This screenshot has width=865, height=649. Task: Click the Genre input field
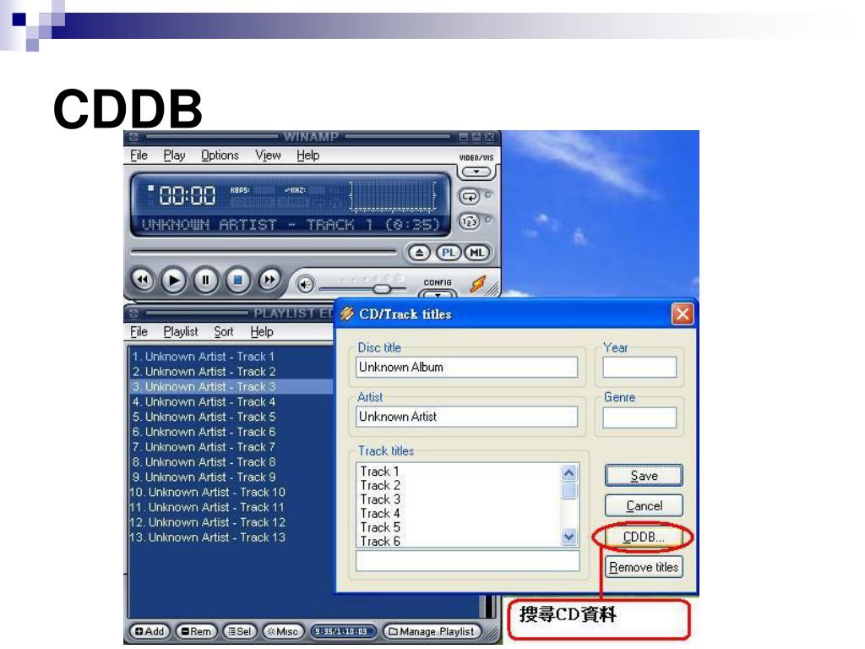click(x=639, y=417)
